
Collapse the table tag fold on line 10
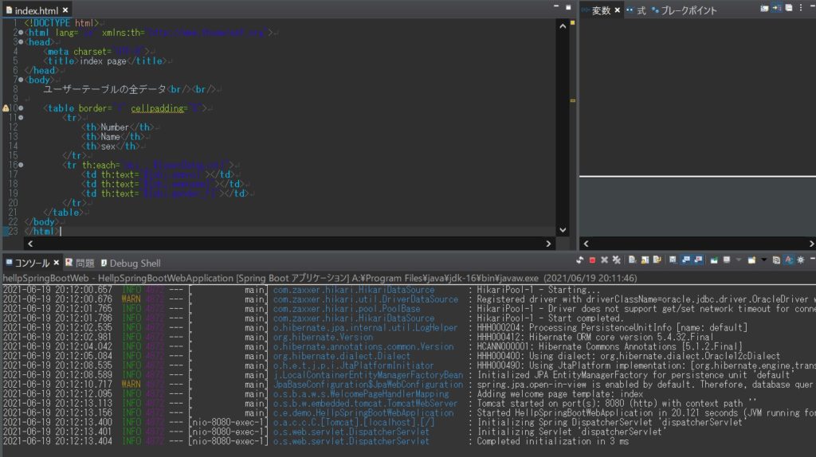pyautogui.click(x=20, y=108)
